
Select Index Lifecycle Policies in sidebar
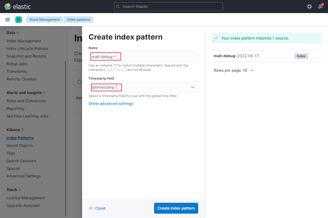(27, 49)
